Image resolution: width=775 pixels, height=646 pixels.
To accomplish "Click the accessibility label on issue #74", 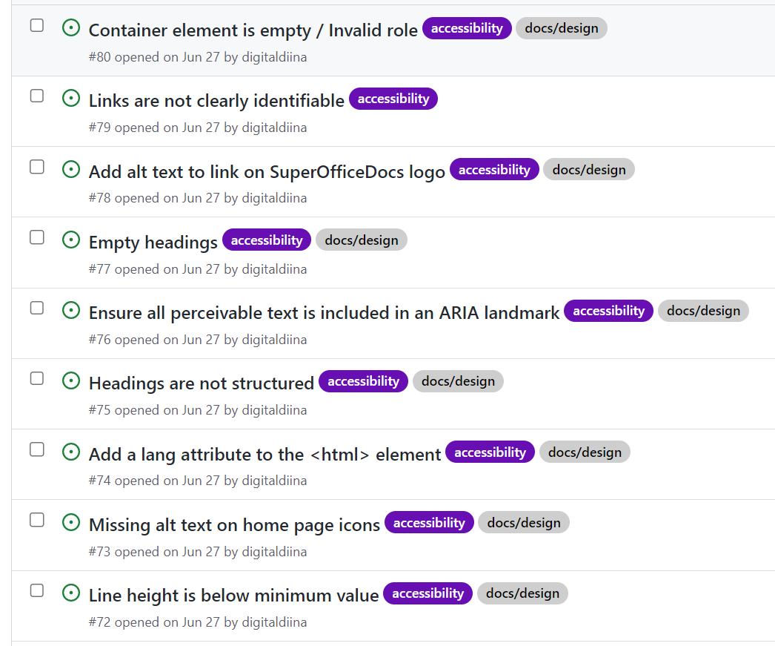I will point(490,452).
